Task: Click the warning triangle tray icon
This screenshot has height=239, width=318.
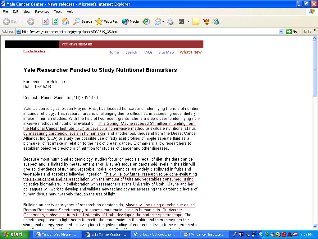Action: coord(278,235)
